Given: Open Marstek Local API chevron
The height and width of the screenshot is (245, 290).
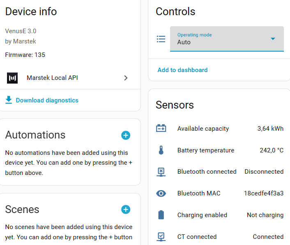Looking at the screenshot, I should click(126, 78).
